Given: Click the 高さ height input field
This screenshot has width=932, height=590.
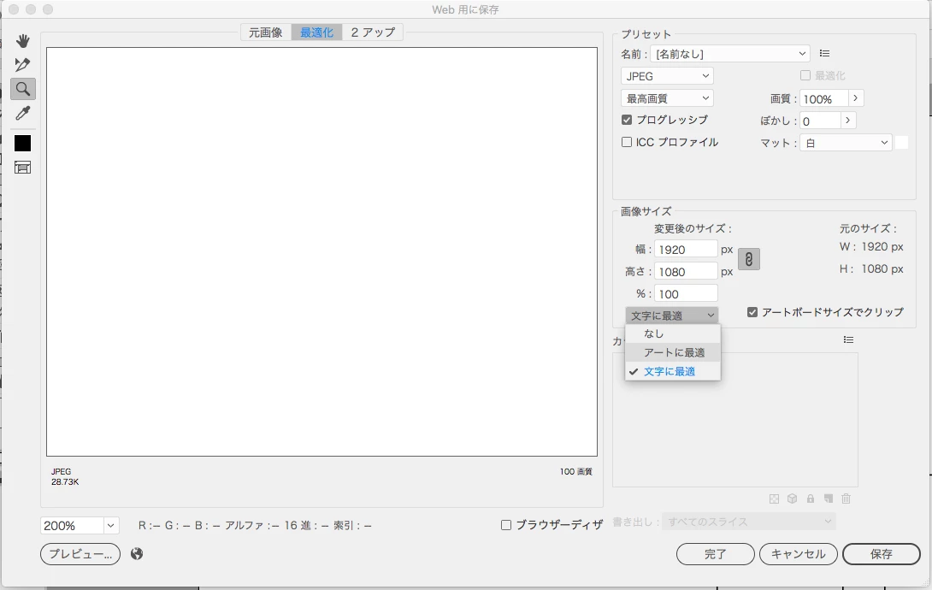Looking at the screenshot, I should tap(686, 272).
